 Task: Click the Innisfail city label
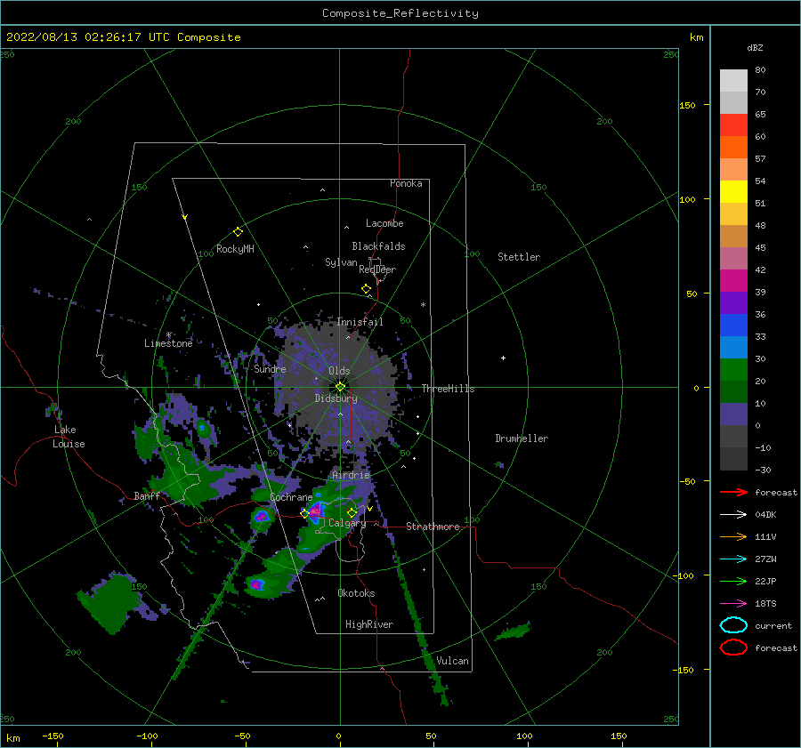(360, 322)
